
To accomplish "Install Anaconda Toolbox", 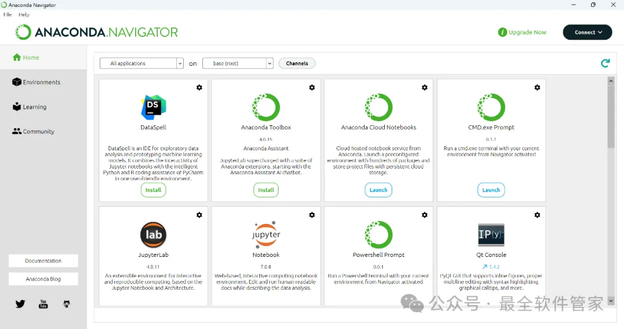I will pyautogui.click(x=266, y=190).
